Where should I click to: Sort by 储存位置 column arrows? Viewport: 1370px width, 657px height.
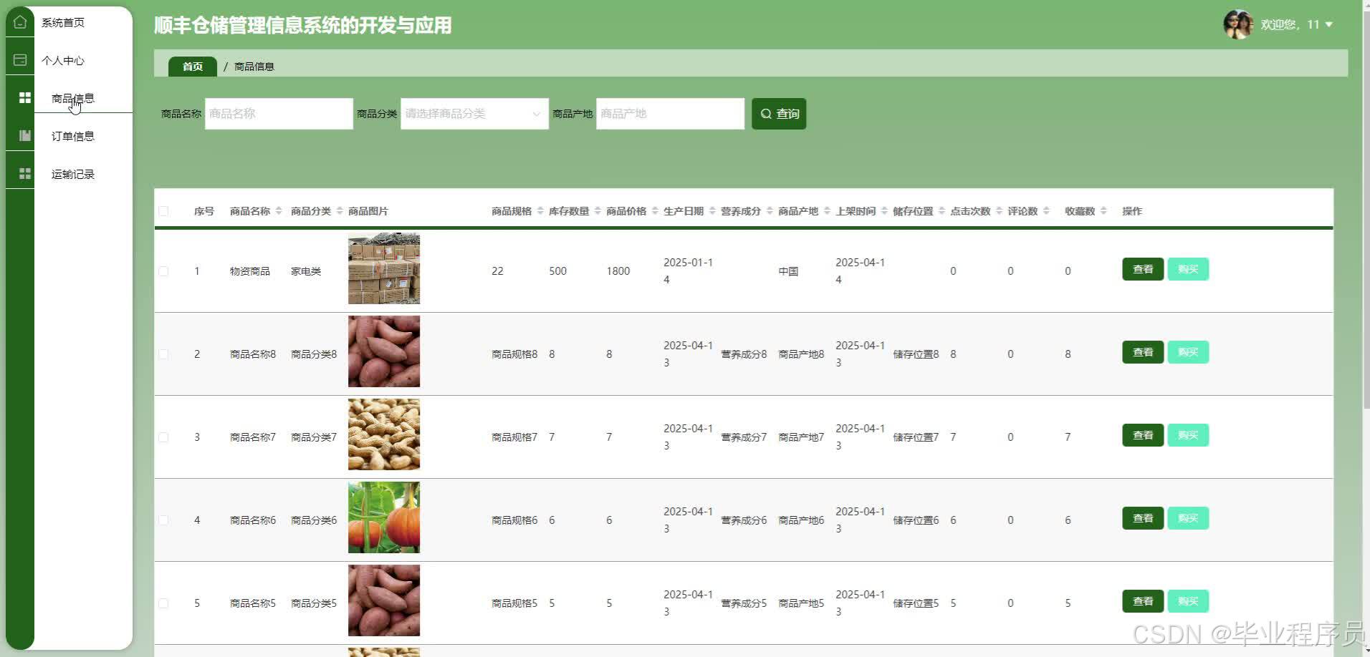tap(942, 211)
